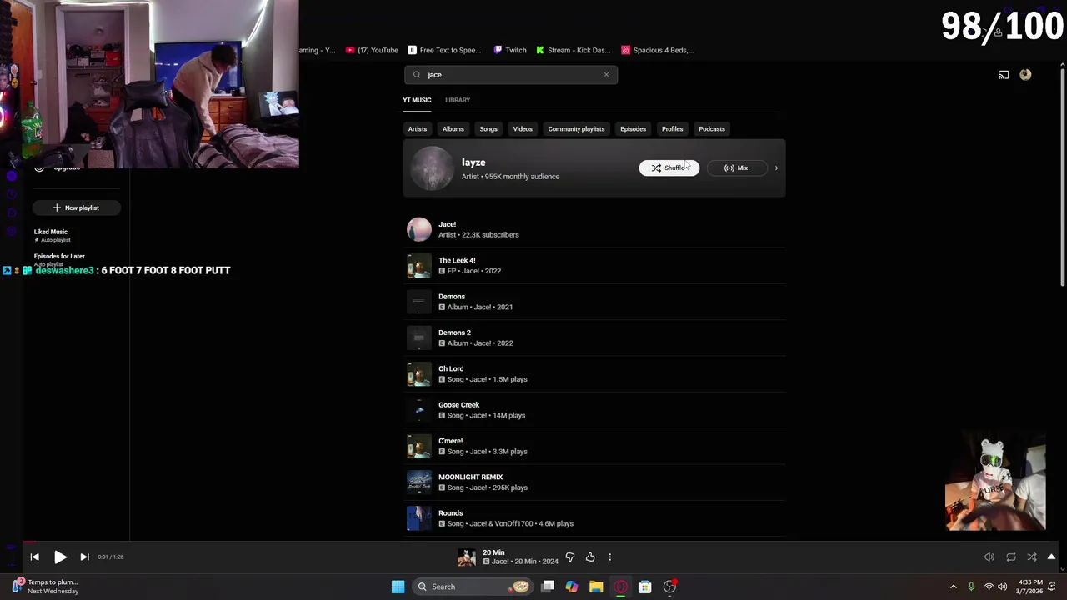Expand the player page with the up arrow
Screen dimensions: 1067x600
click(1051, 557)
